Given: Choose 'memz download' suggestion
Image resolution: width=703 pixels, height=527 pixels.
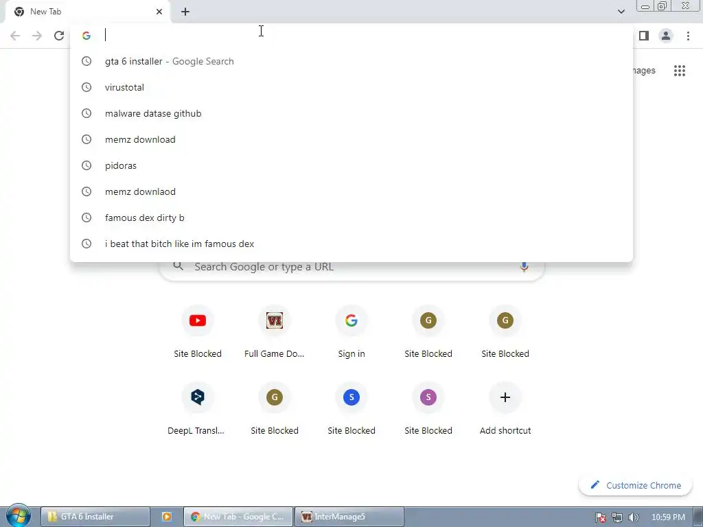Looking at the screenshot, I should tap(351, 139).
